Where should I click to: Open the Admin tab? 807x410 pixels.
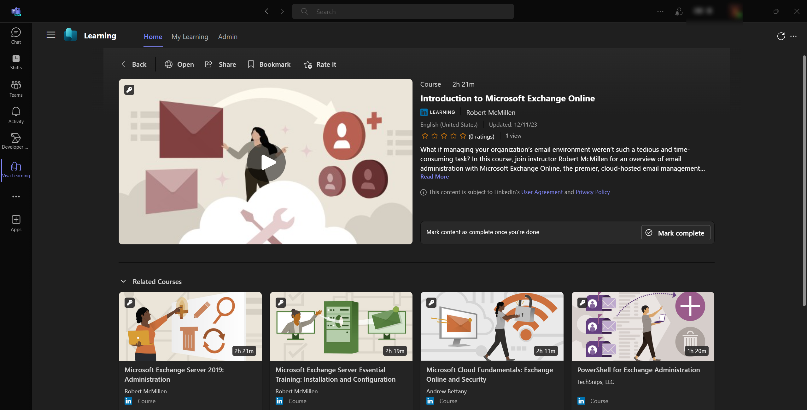click(x=228, y=37)
